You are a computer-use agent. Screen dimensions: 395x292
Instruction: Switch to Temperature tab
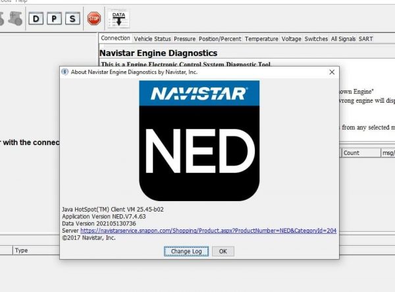261,39
